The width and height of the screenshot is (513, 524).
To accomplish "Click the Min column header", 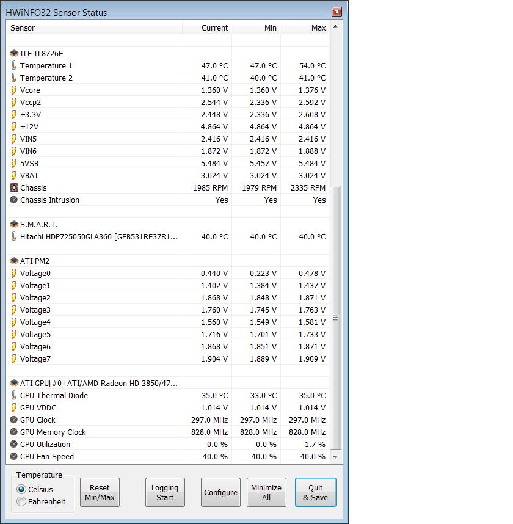I will point(256,27).
